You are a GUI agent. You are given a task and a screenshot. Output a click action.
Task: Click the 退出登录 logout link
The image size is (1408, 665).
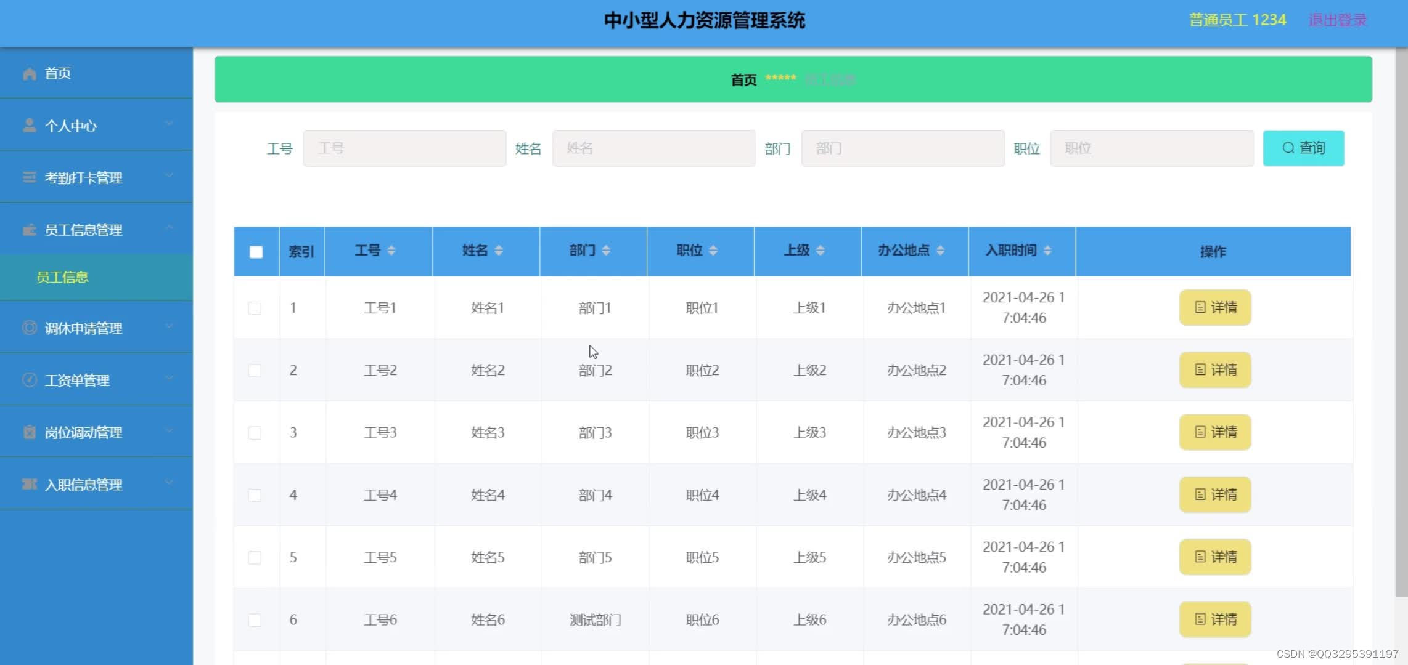point(1338,20)
